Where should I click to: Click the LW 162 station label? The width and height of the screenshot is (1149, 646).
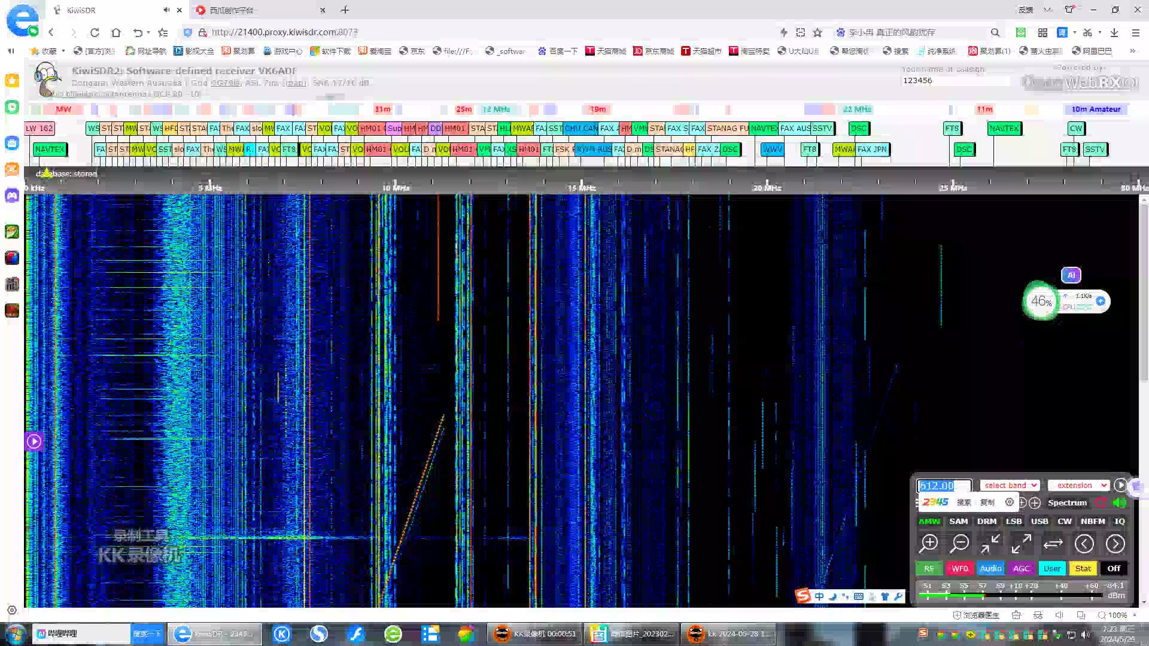tap(39, 128)
